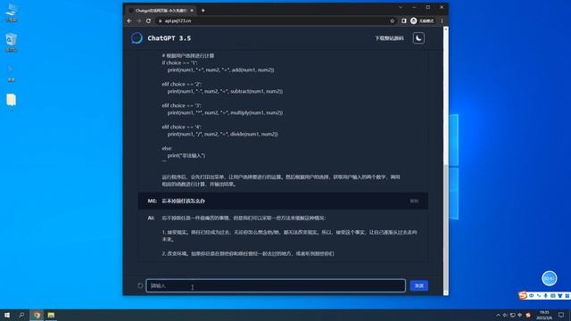Click the clear conversation icon beside the input
Viewport: 571px width, 321px height.
point(140,285)
